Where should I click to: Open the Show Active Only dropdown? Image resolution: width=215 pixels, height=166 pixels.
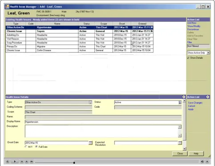pos(208,53)
